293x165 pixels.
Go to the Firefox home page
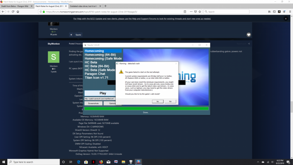click(x=18, y=12)
